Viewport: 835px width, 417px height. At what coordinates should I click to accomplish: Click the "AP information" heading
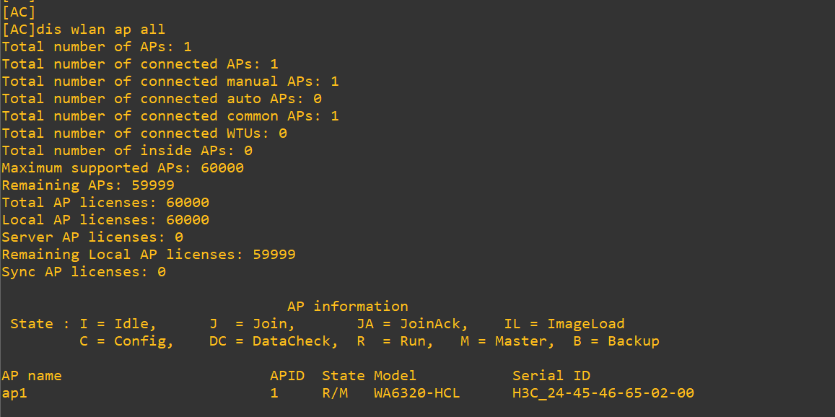tap(347, 307)
